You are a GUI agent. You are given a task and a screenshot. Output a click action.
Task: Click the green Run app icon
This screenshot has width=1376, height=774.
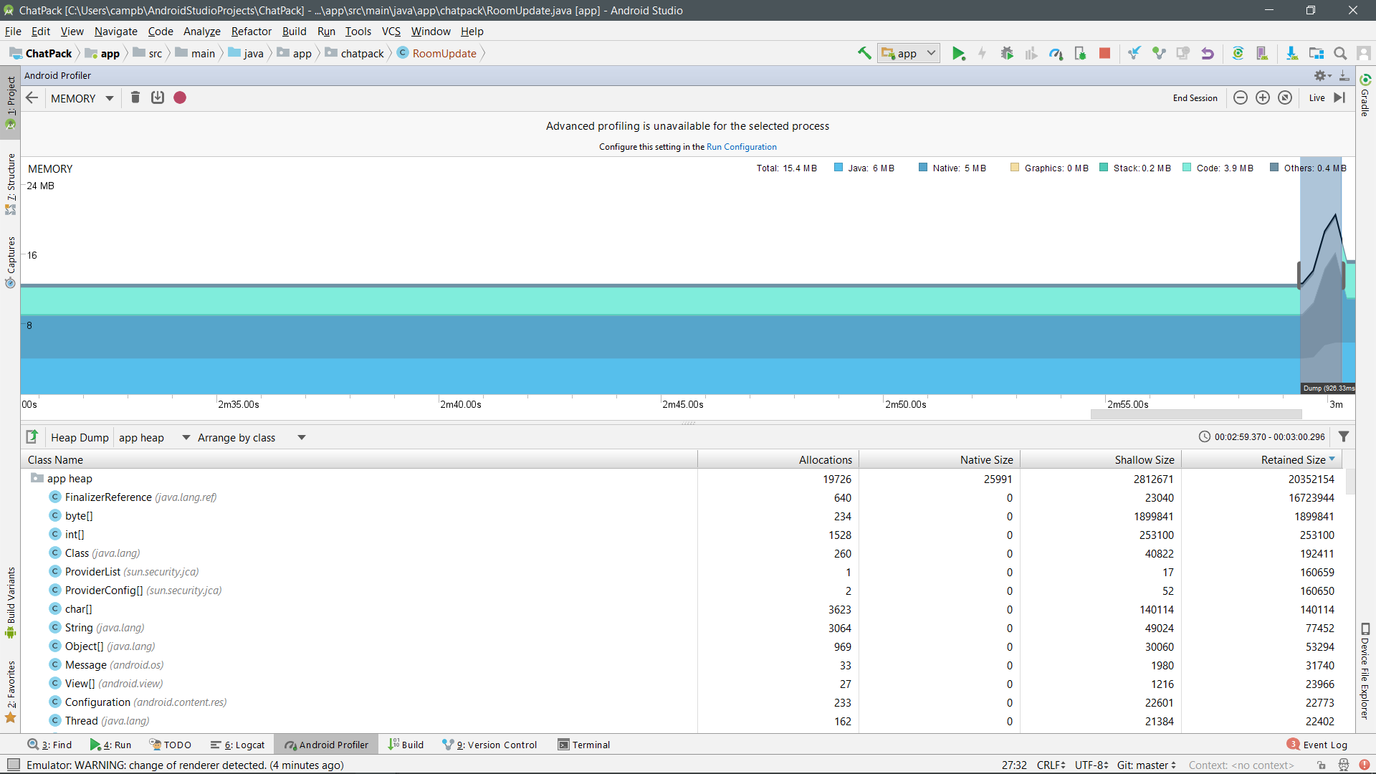[958, 53]
